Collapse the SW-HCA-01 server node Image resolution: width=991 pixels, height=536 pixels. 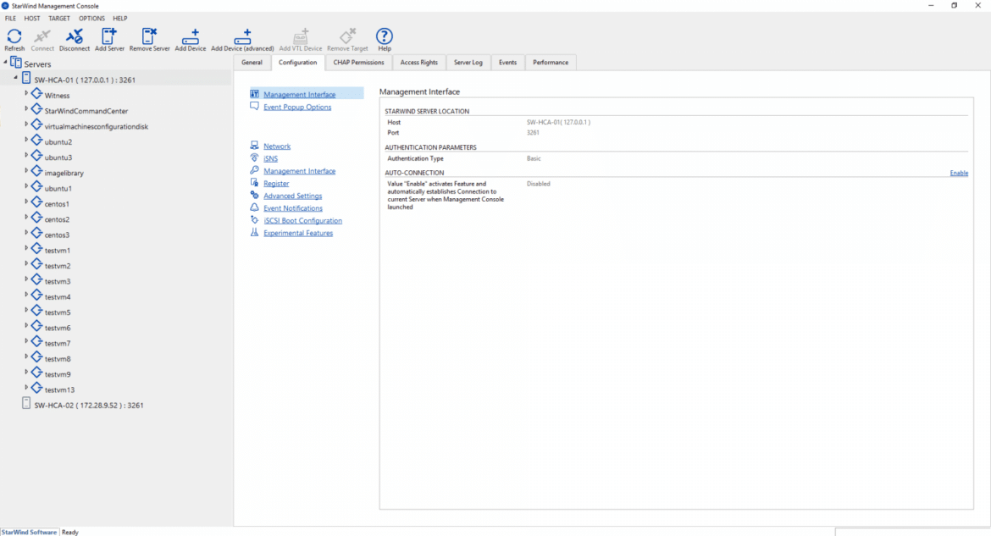click(x=16, y=78)
